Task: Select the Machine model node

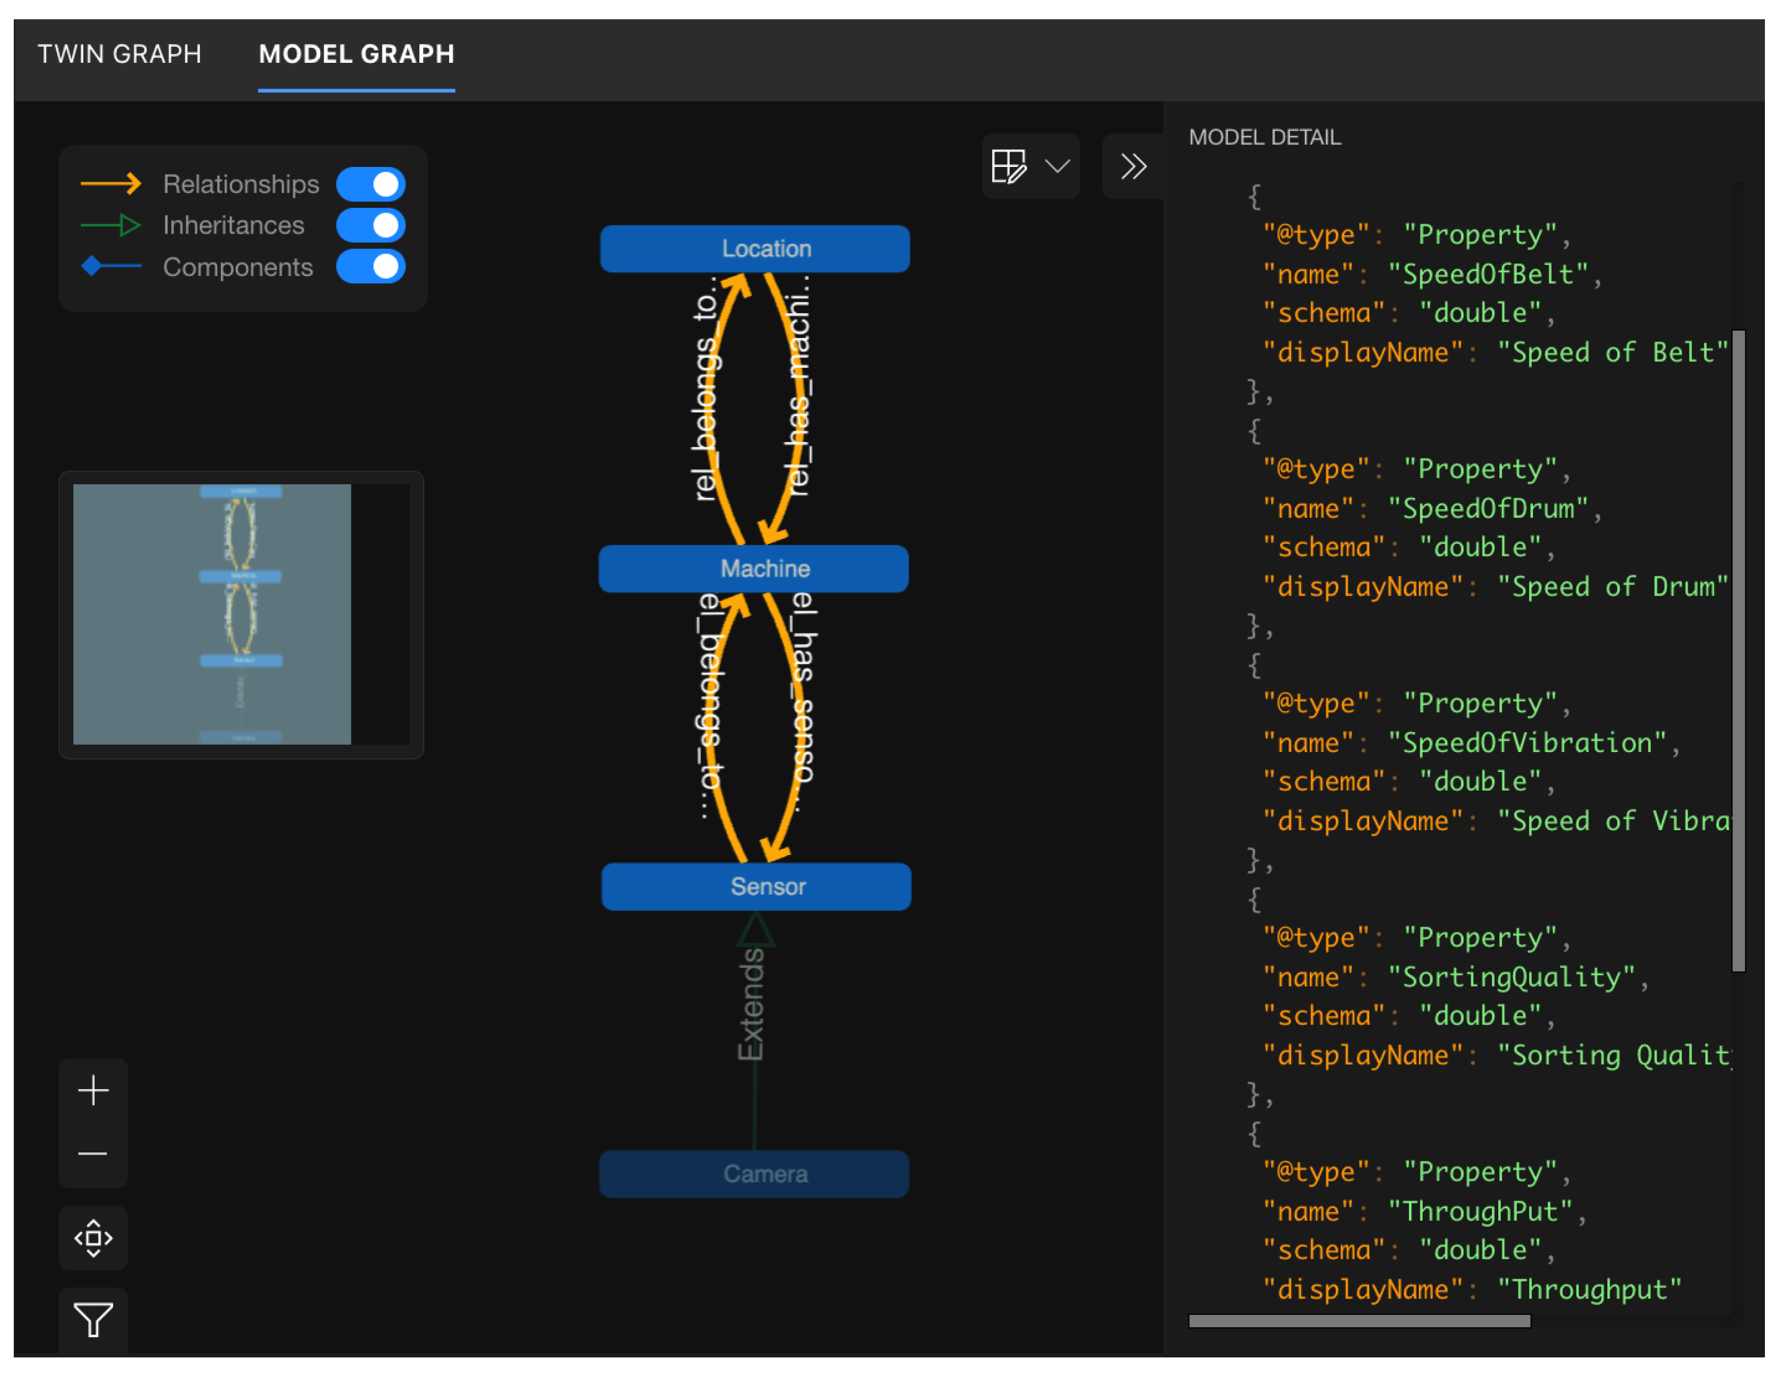Action: pos(753,569)
